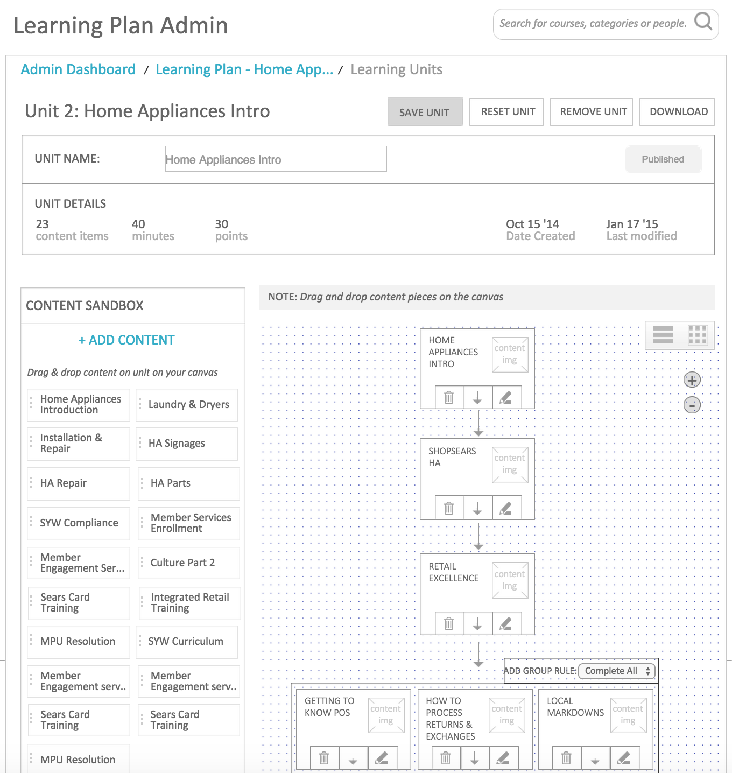
Task: Edit the Local Markdowns card
Action: [x=625, y=758]
